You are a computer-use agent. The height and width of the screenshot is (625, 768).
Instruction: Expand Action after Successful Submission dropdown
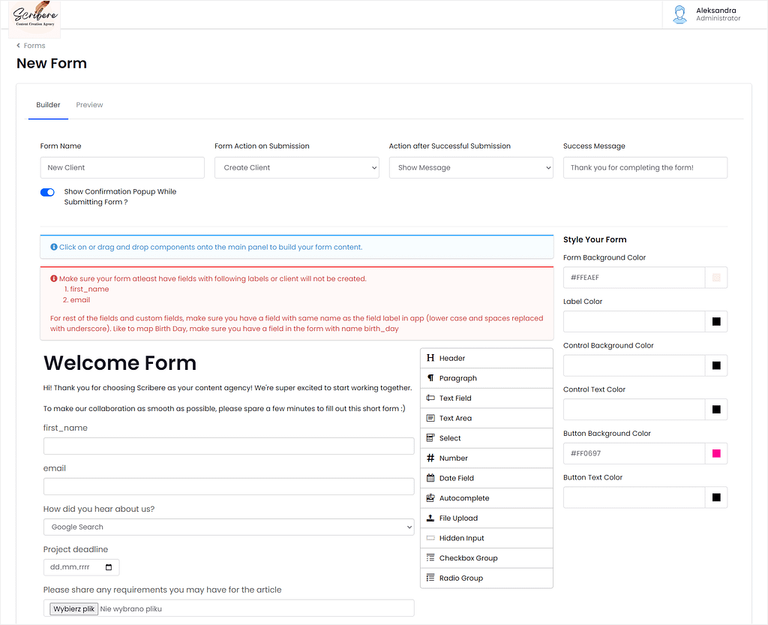pyautogui.click(x=471, y=167)
